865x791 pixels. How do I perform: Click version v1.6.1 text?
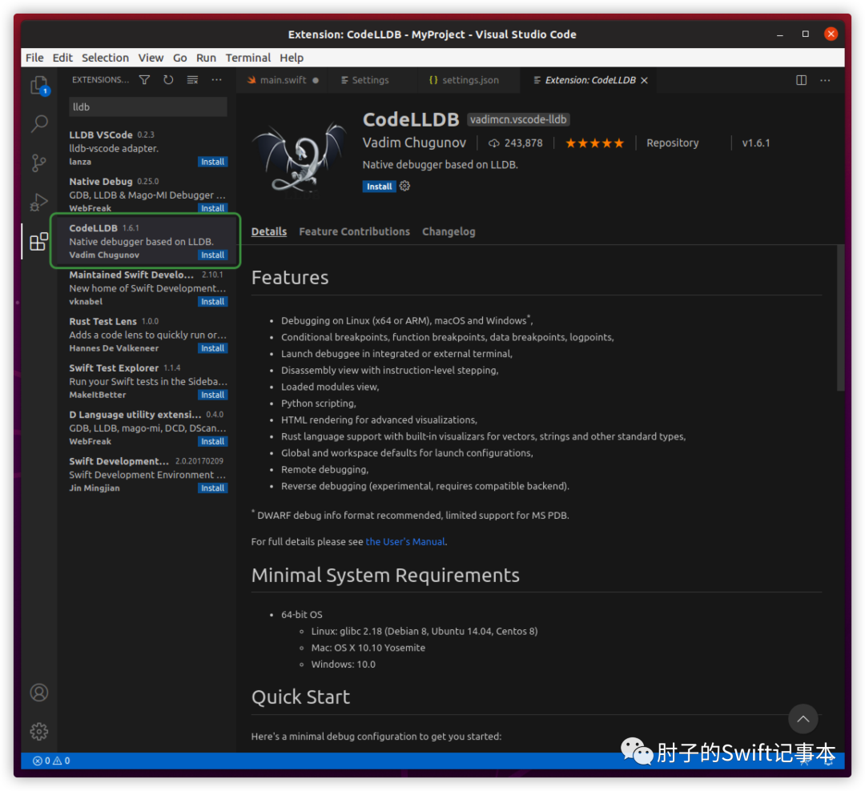(756, 143)
